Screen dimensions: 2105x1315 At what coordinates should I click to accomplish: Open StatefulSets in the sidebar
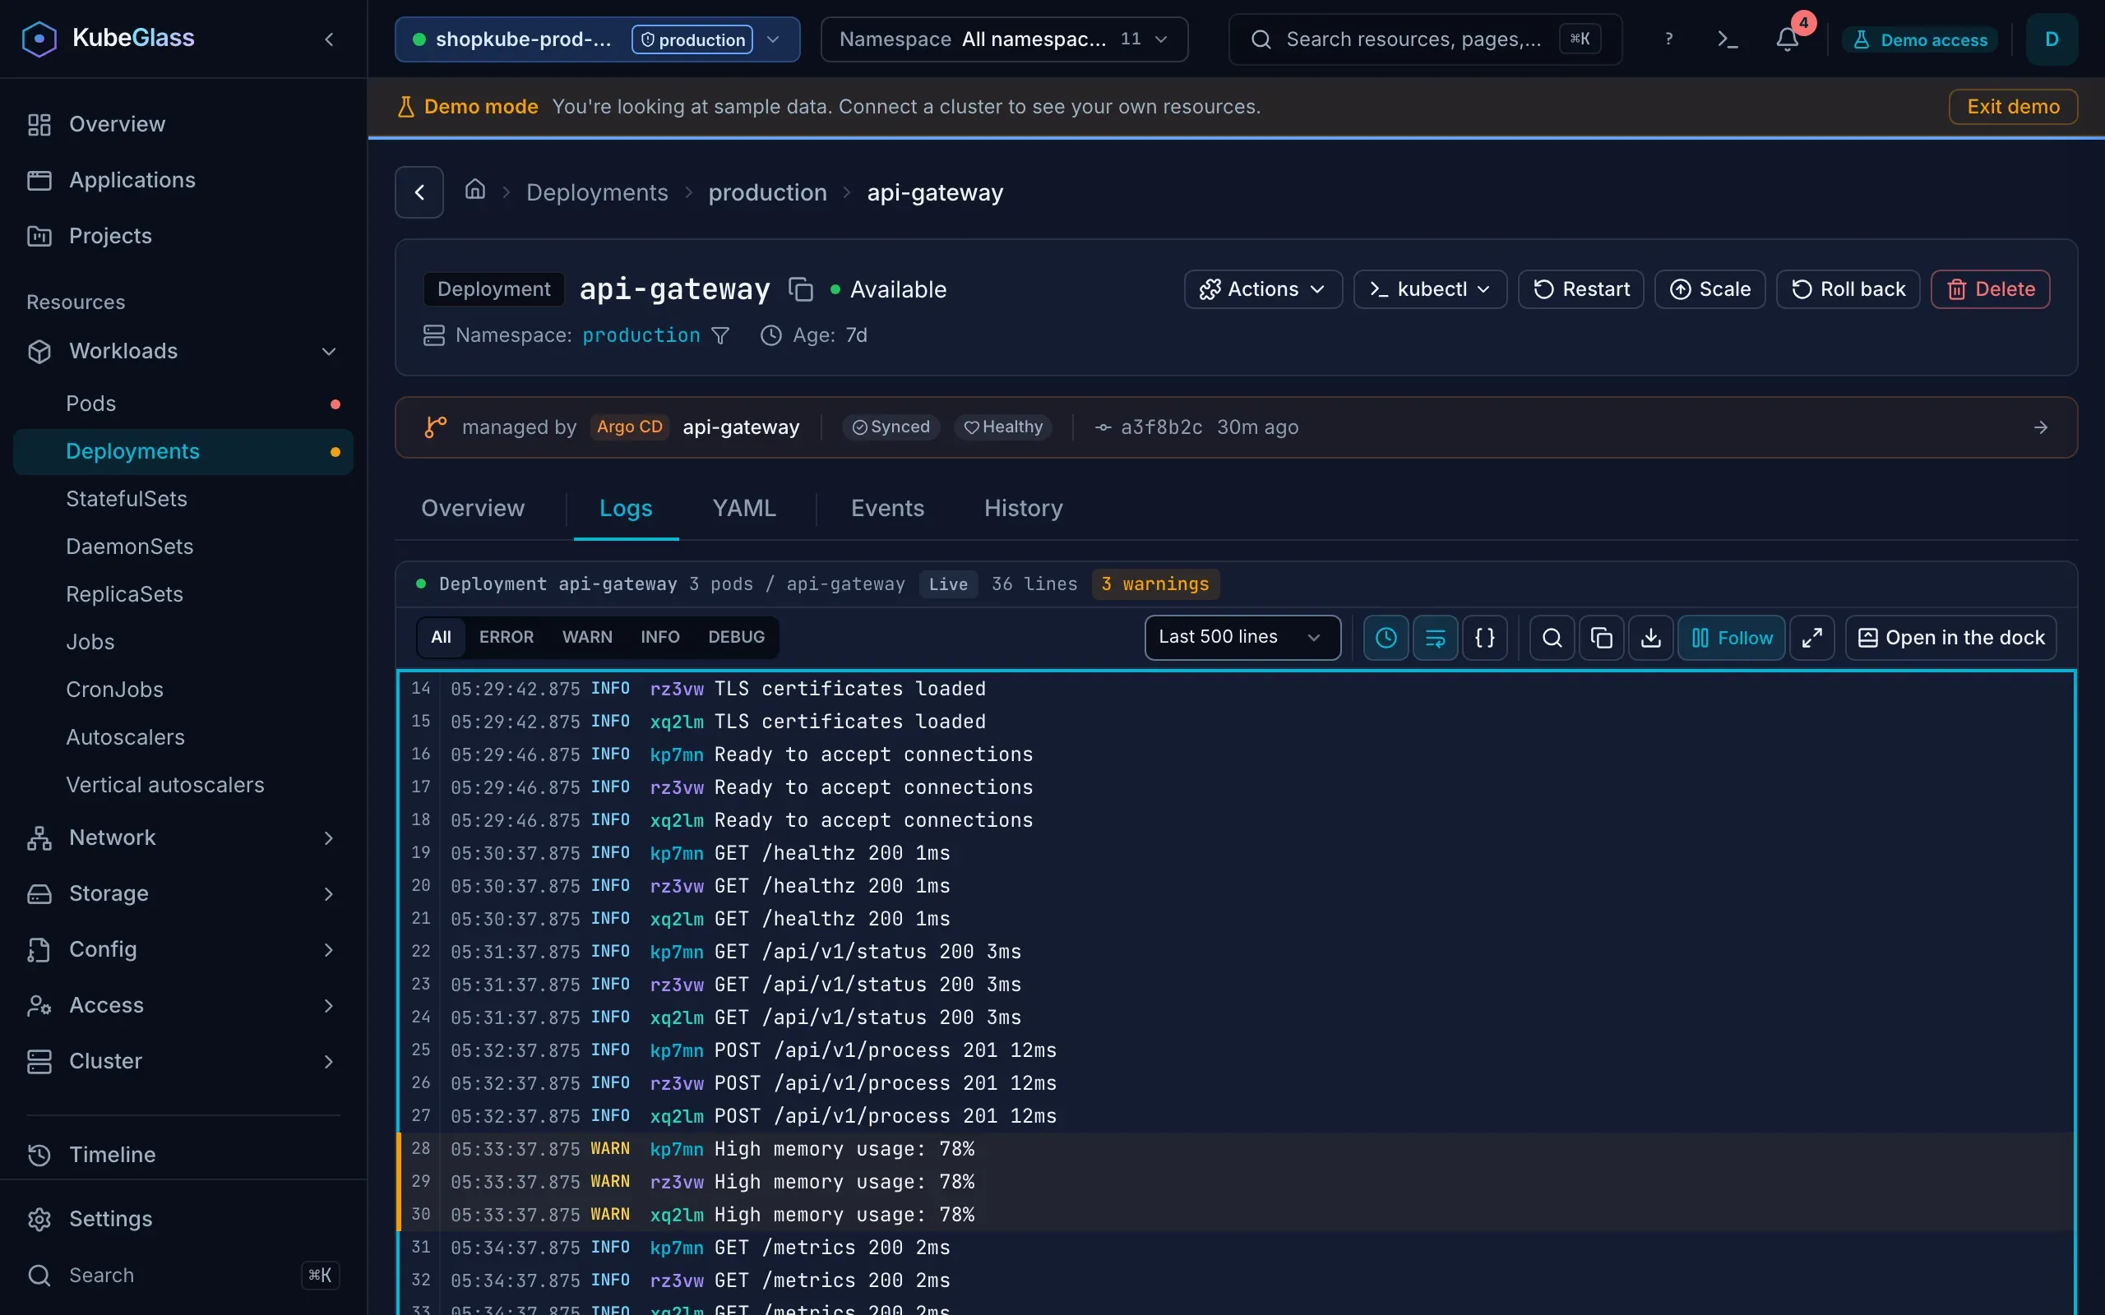(183, 498)
